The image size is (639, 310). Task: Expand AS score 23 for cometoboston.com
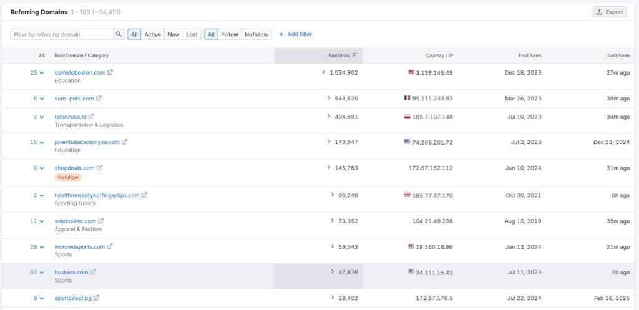(37, 72)
